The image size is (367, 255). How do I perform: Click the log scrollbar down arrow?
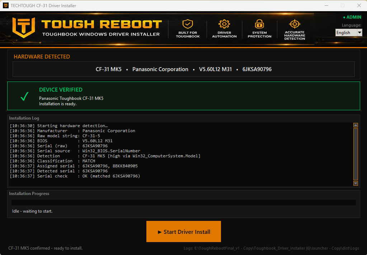click(356, 183)
